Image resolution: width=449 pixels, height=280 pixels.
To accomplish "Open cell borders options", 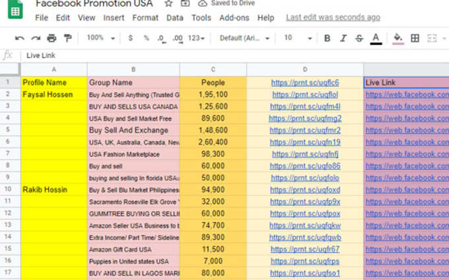I will click(415, 38).
